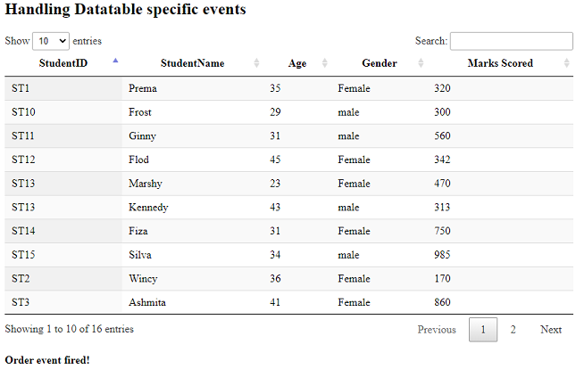
Task: Select the Kennedy name cell
Action: point(148,207)
